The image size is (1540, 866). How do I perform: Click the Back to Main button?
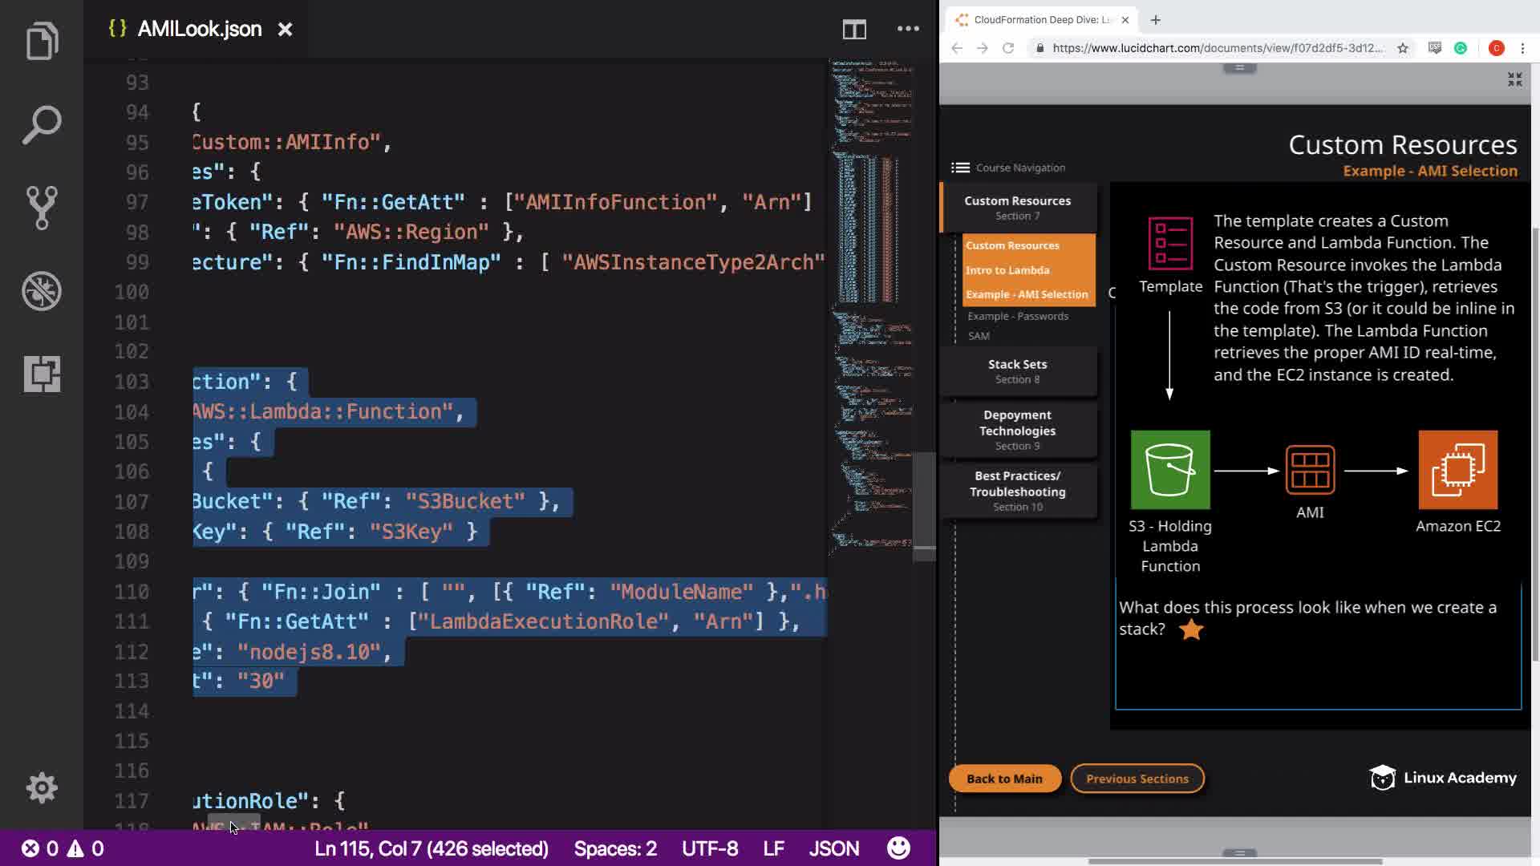tap(1004, 779)
